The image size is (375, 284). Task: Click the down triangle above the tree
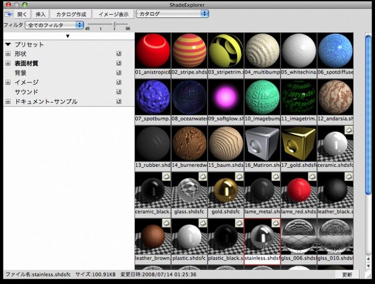[68, 36]
